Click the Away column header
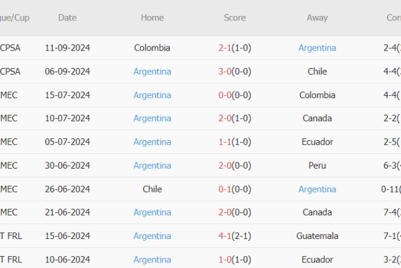 tap(317, 18)
